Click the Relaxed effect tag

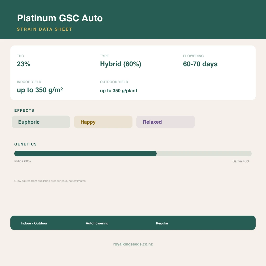[165, 122]
